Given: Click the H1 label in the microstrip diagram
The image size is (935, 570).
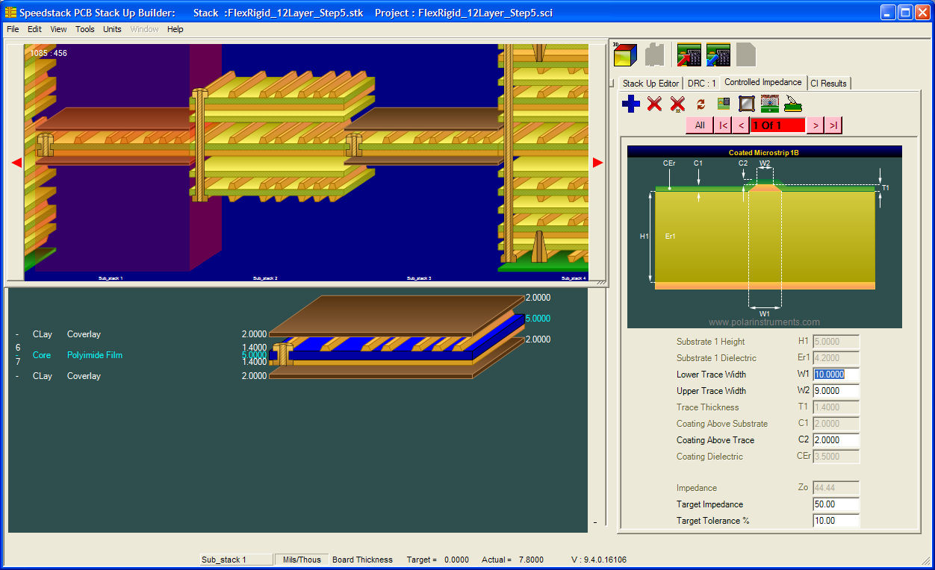Looking at the screenshot, I should coord(644,236).
